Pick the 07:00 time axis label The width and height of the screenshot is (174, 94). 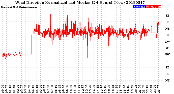click(48, 89)
